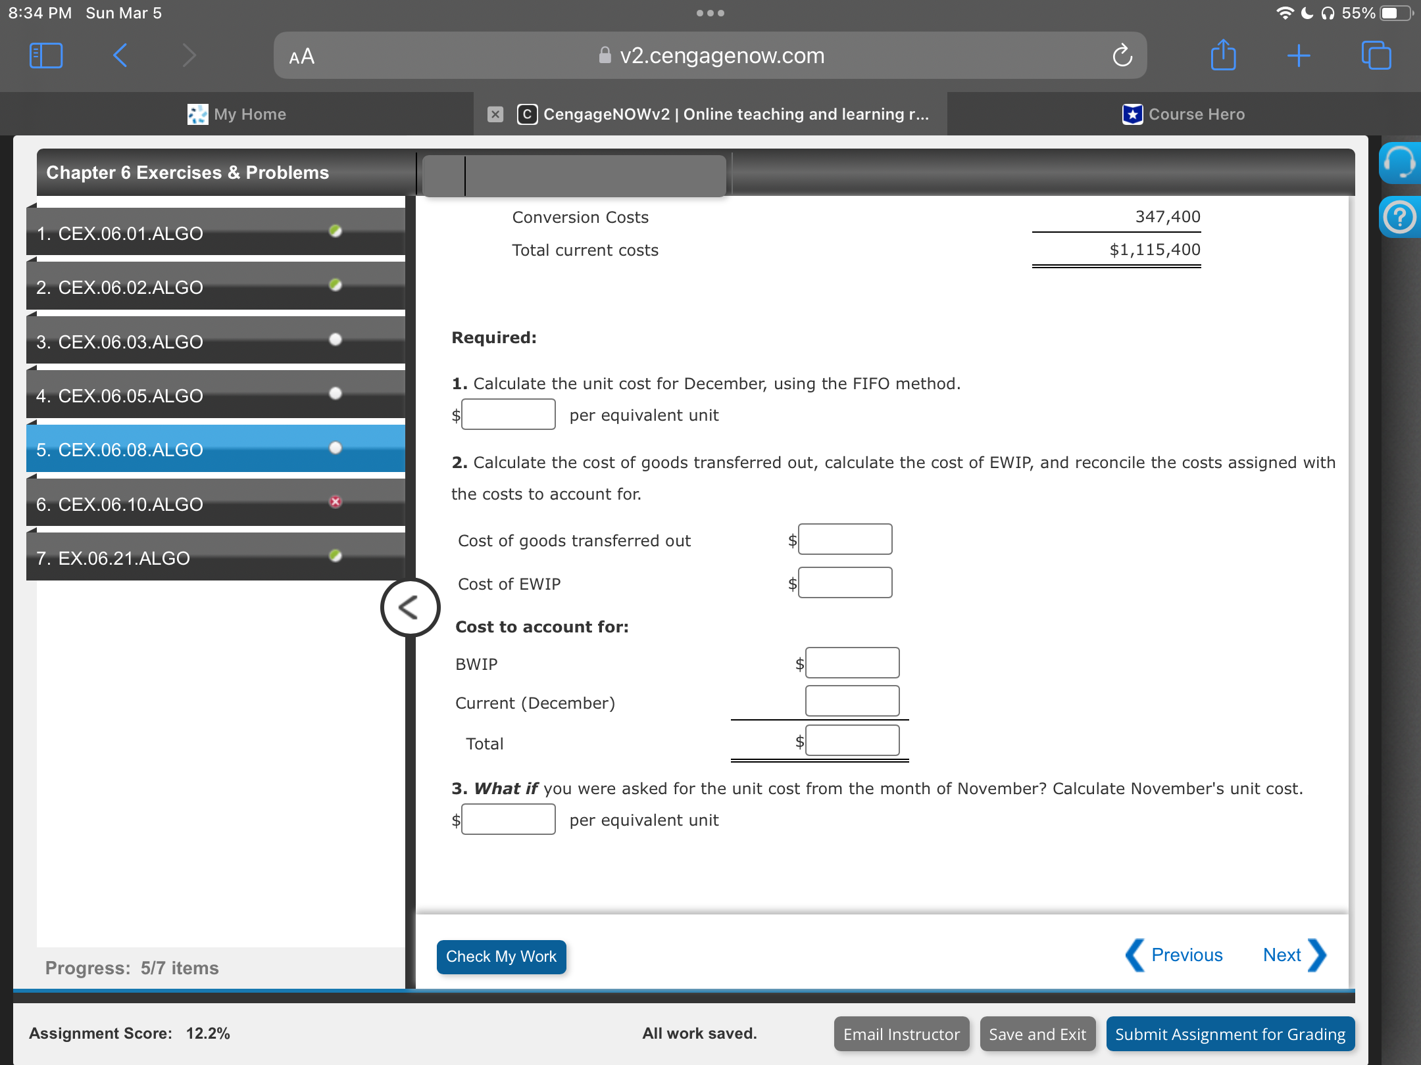Open the Share sheet icon
This screenshot has height=1065, width=1421.
click(1223, 55)
